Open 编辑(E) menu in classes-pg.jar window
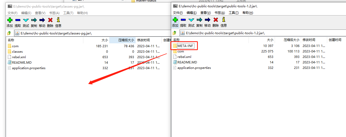The image size is (346, 137). coord(26,13)
